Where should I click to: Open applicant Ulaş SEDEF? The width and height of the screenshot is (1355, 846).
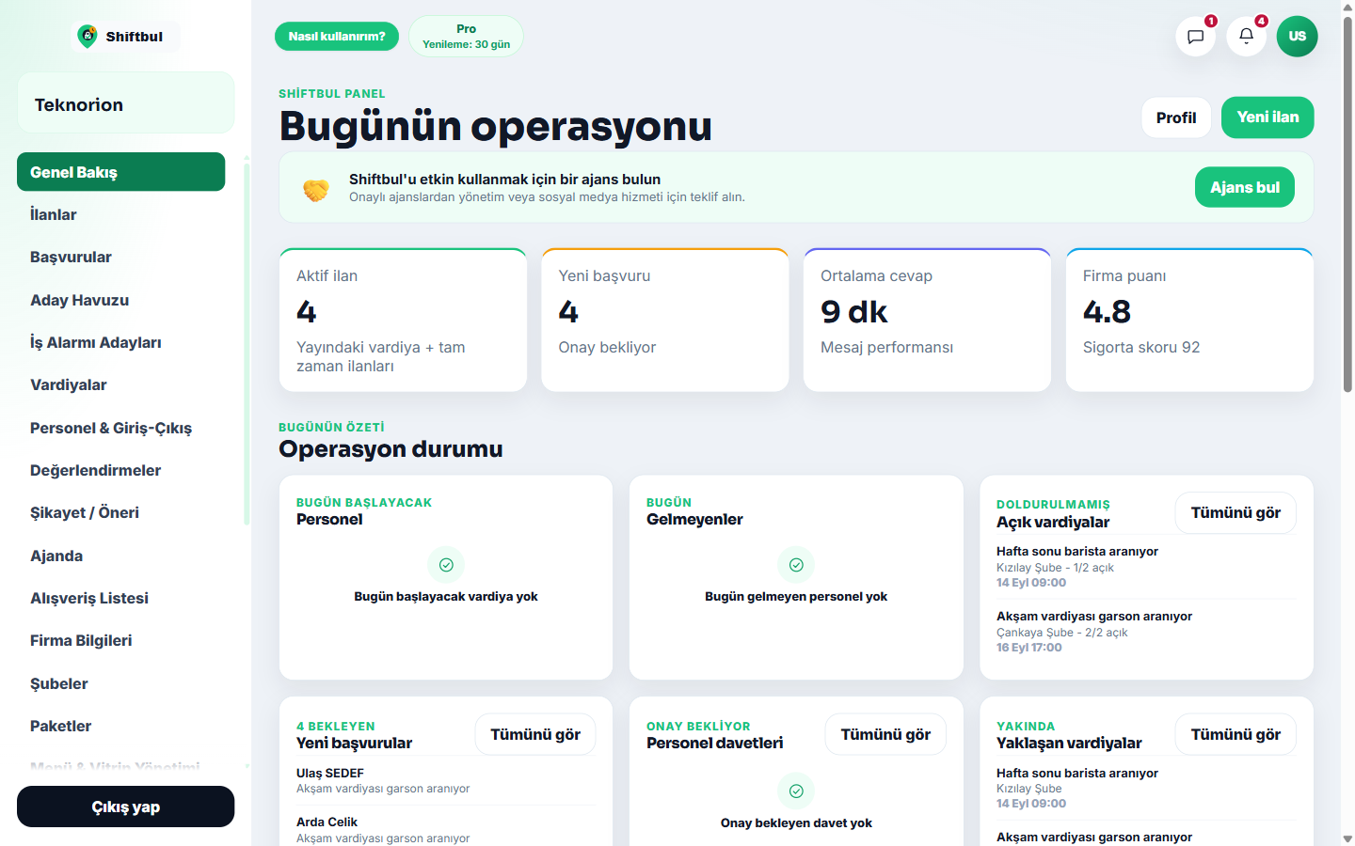coord(446,780)
